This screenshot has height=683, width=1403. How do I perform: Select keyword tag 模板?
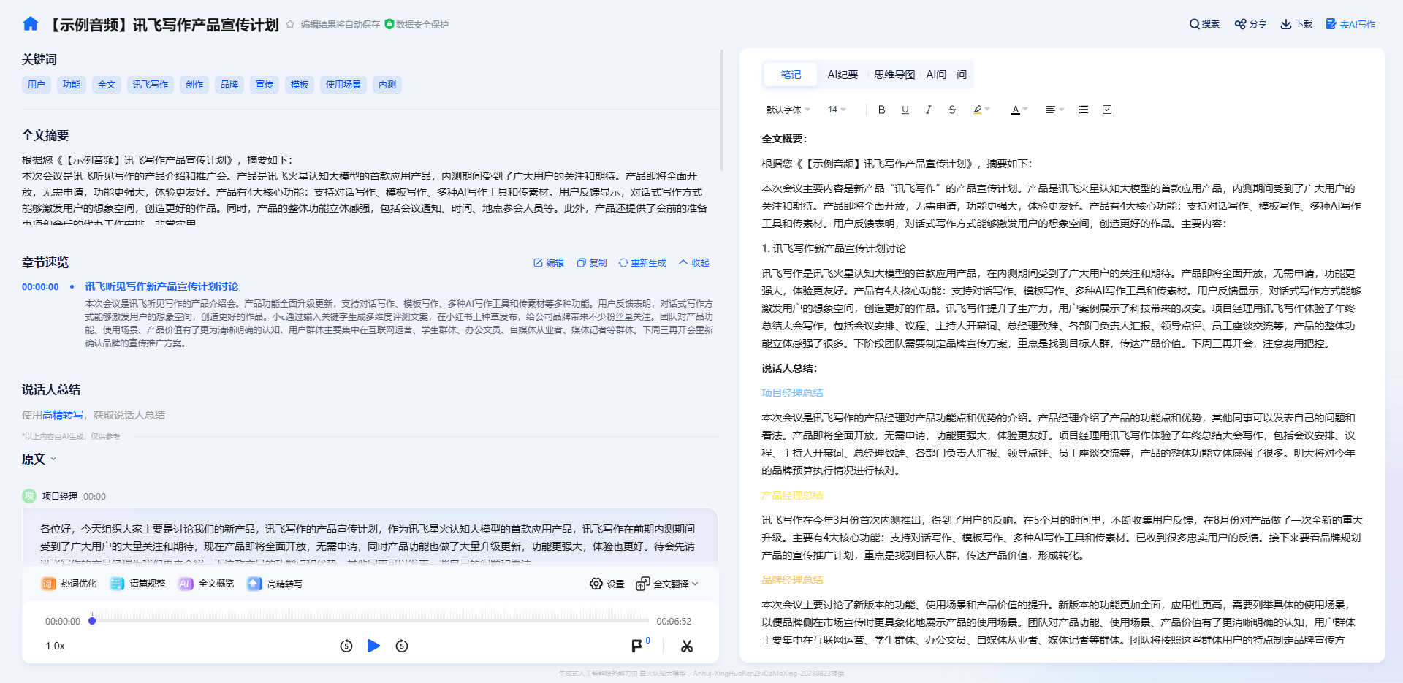(x=300, y=85)
